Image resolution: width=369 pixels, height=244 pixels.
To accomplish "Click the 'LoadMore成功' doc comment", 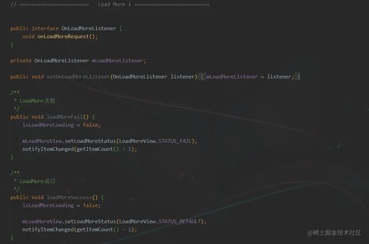I will coord(37,181).
